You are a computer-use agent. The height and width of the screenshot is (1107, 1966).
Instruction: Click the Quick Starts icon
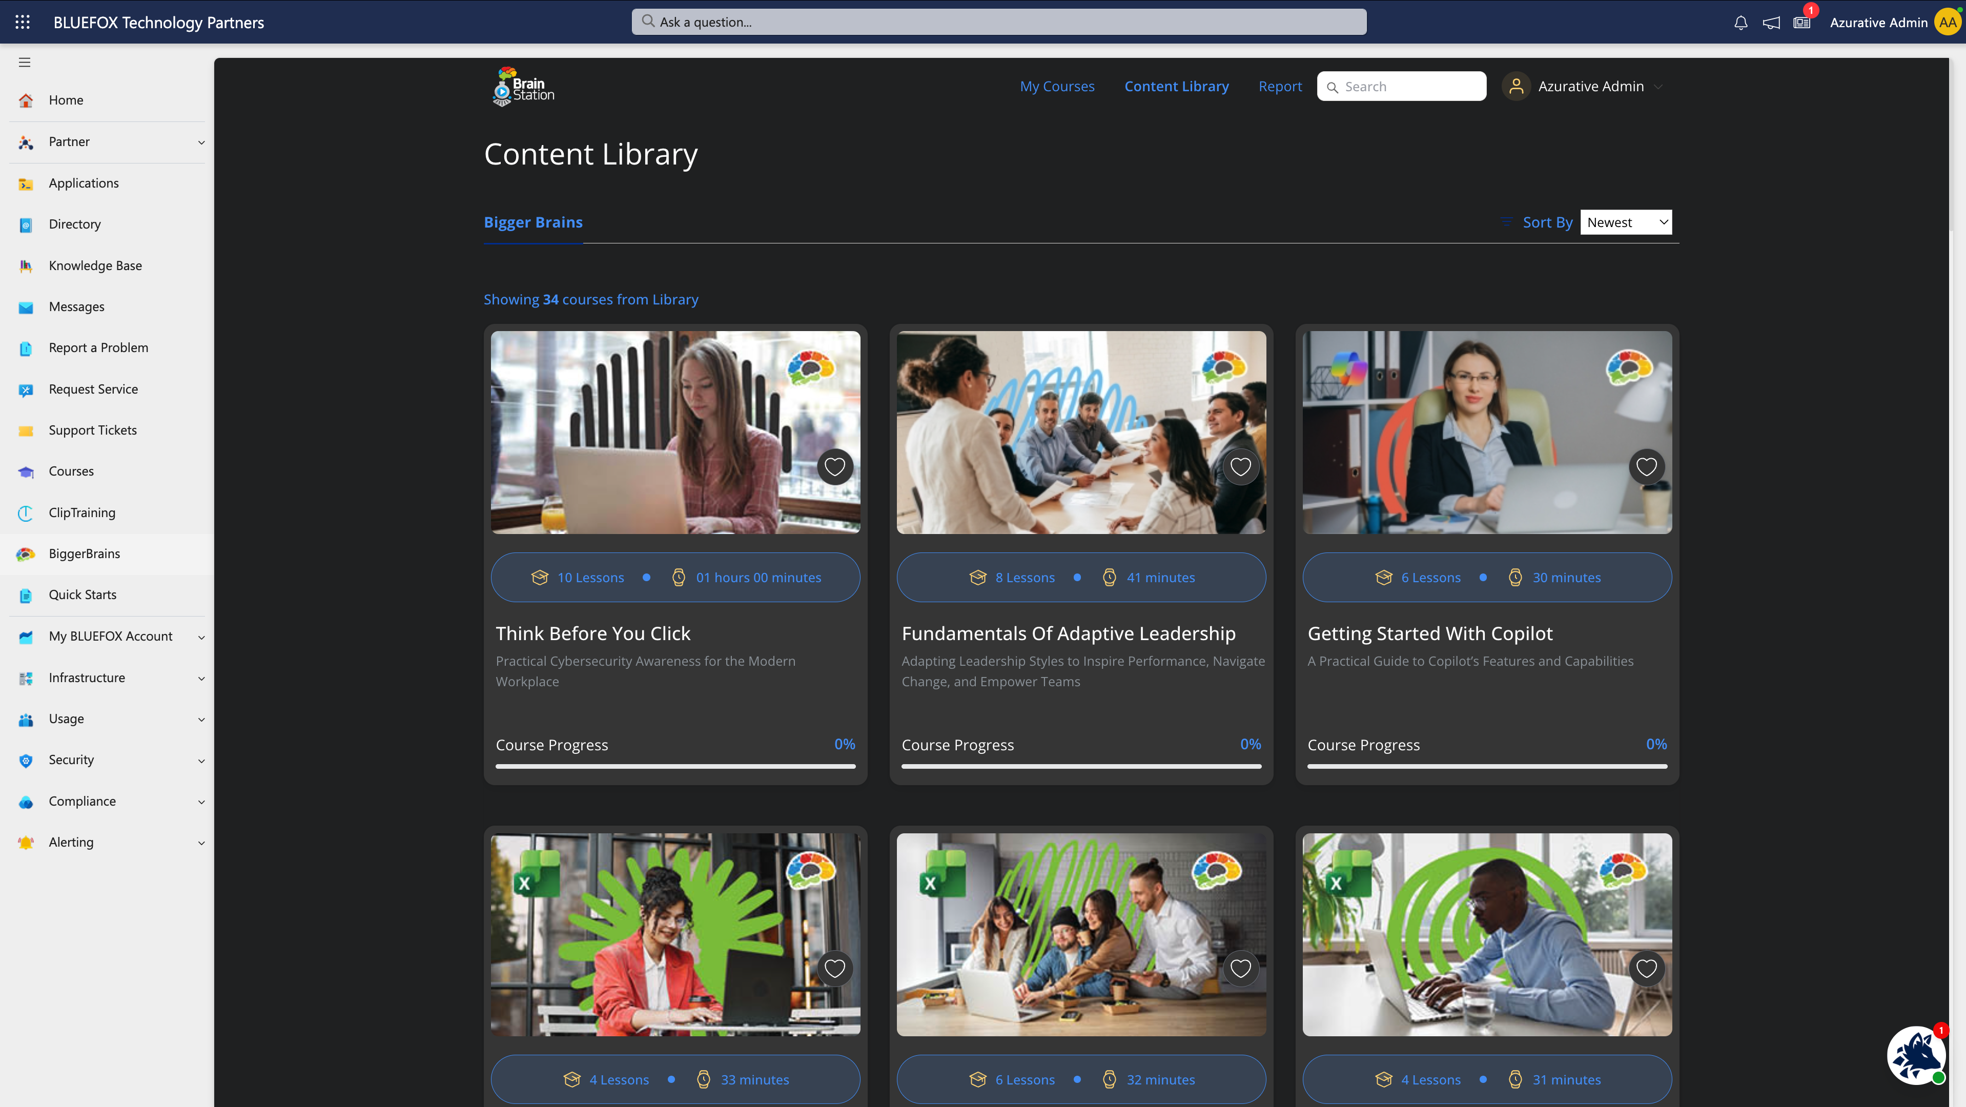pyautogui.click(x=26, y=595)
